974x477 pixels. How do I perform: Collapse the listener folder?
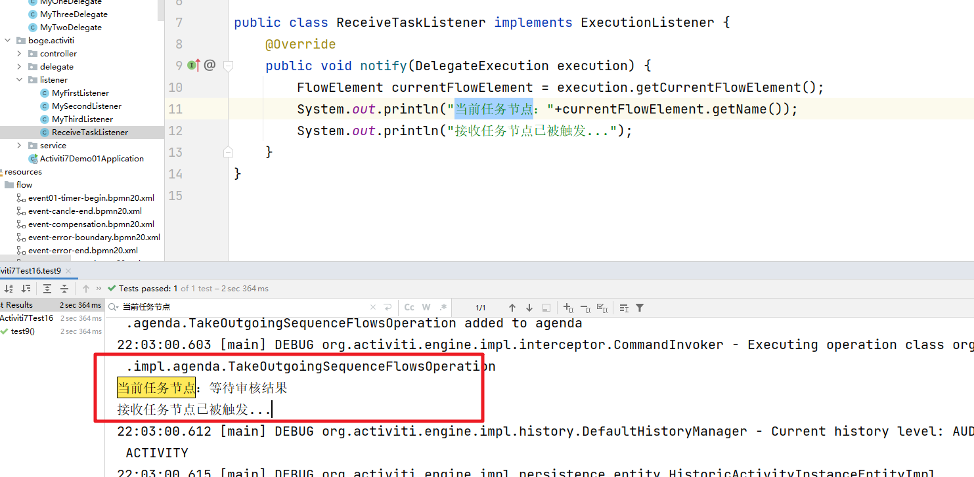pyautogui.click(x=19, y=80)
